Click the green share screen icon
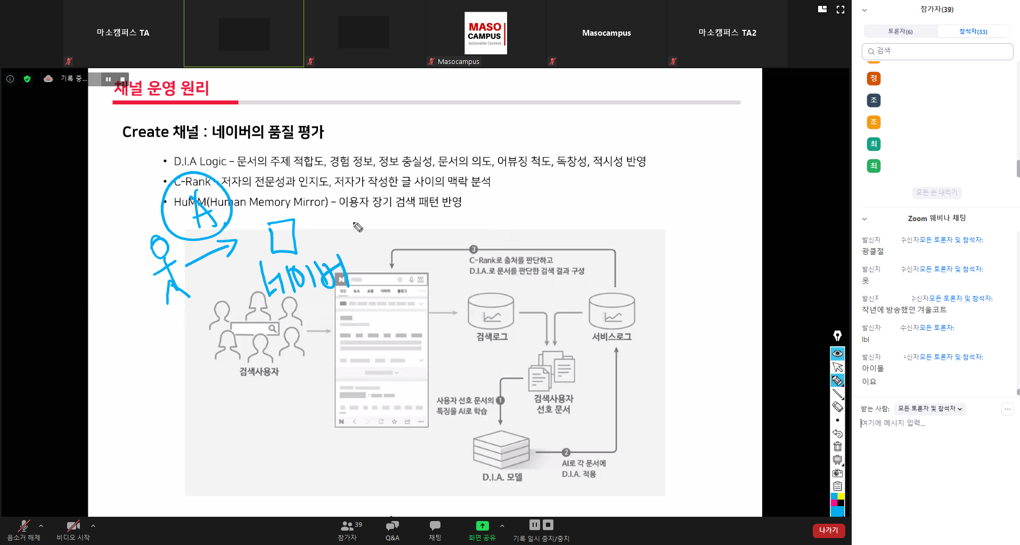Image resolution: width=1020 pixels, height=545 pixels. coord(482,526)
